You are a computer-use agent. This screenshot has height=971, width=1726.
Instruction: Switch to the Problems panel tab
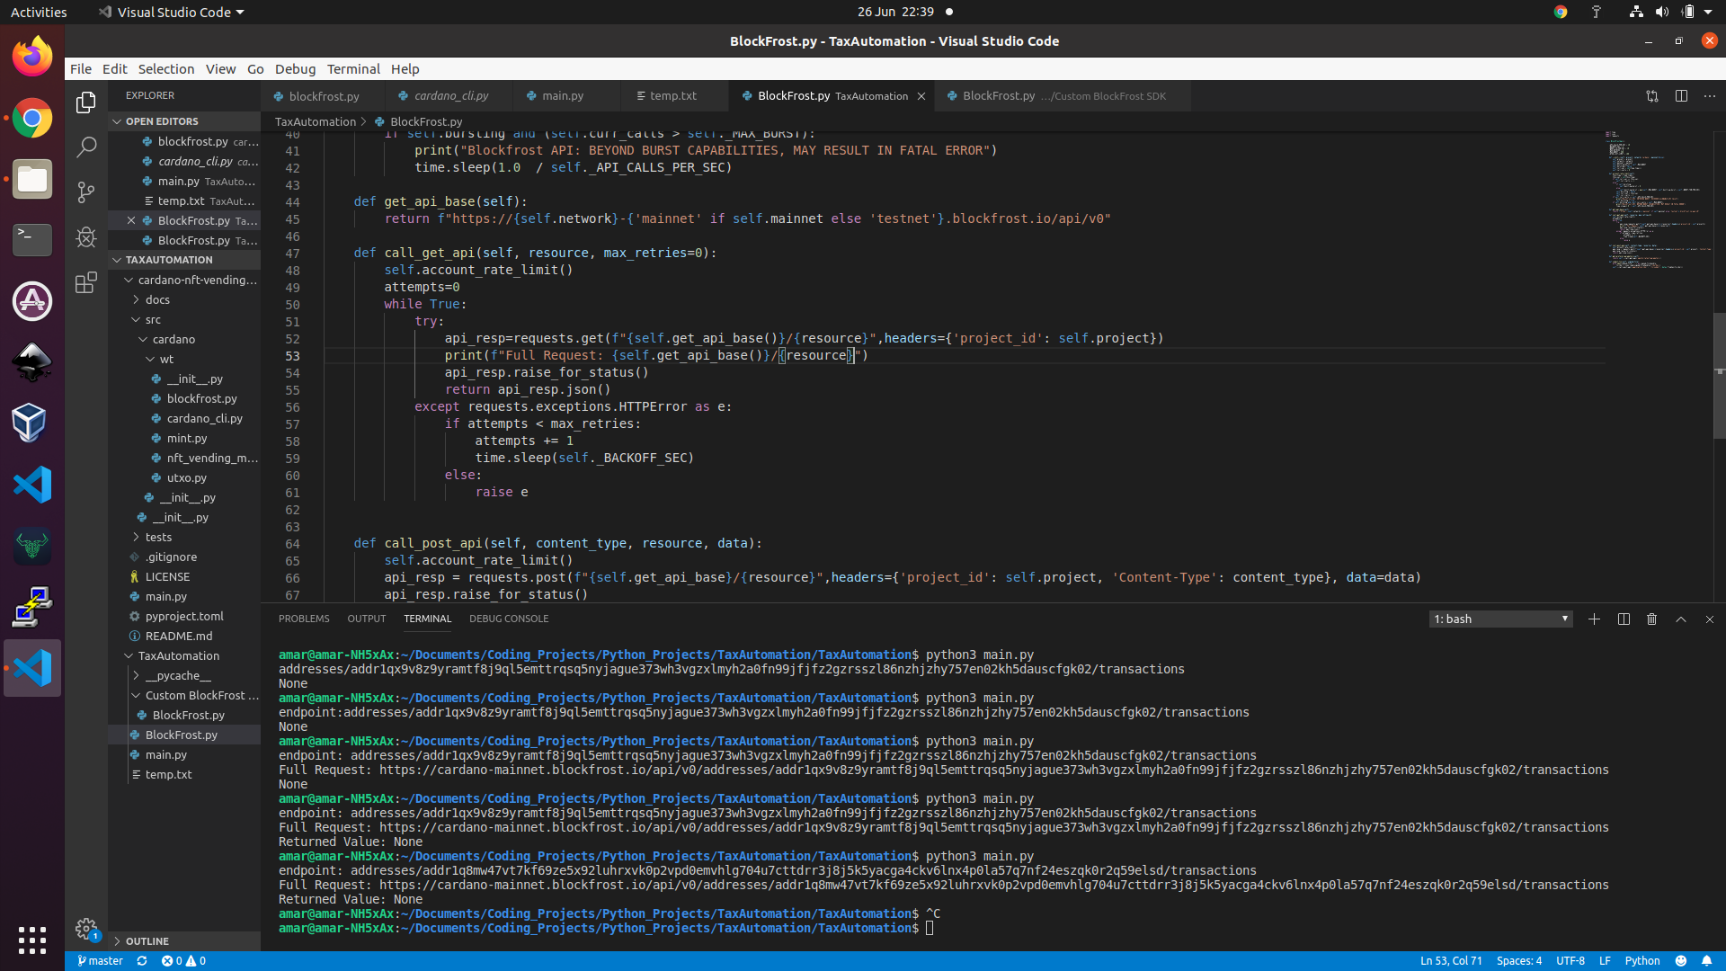click(x=304, y=619)
